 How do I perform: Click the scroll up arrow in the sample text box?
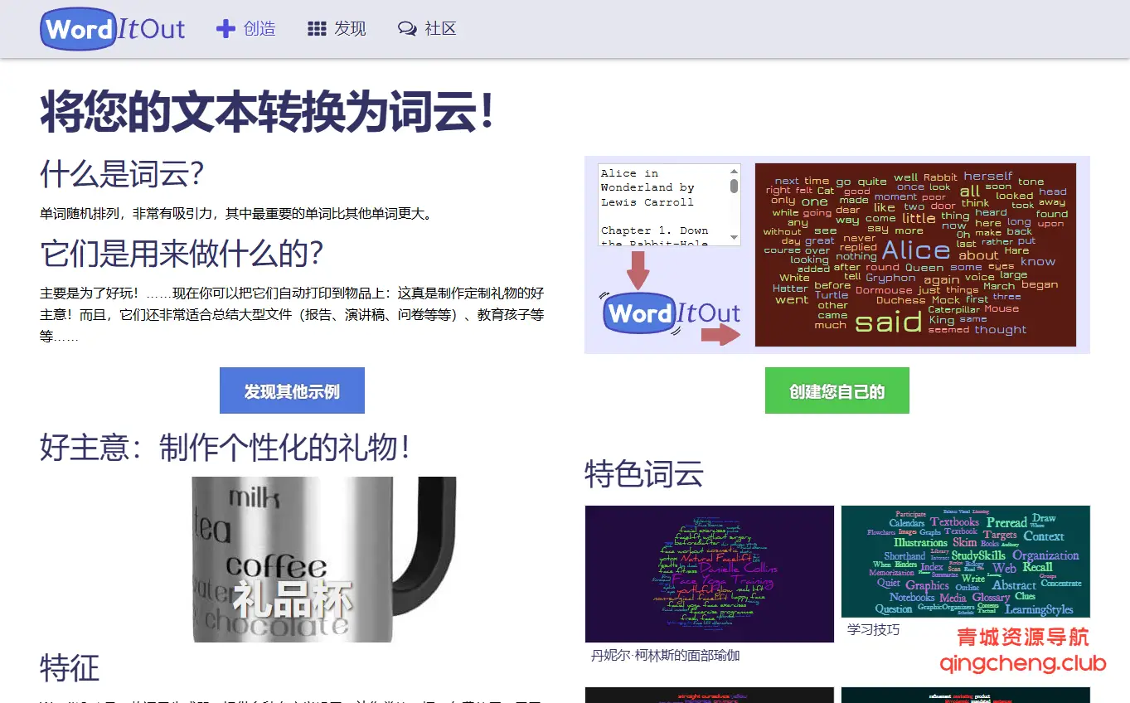pos(734,172)
